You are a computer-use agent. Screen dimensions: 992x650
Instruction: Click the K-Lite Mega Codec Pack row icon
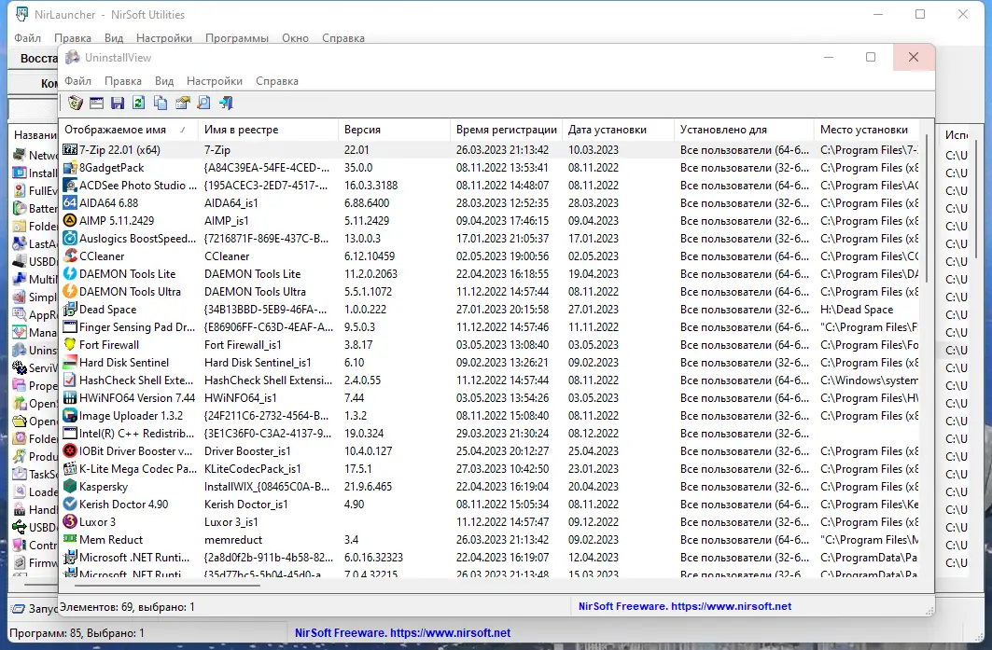[70, 468]
